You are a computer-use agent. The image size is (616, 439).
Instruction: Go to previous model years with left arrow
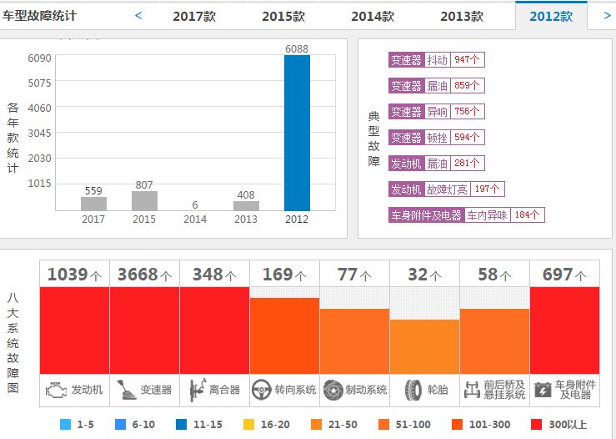[138, 15]
